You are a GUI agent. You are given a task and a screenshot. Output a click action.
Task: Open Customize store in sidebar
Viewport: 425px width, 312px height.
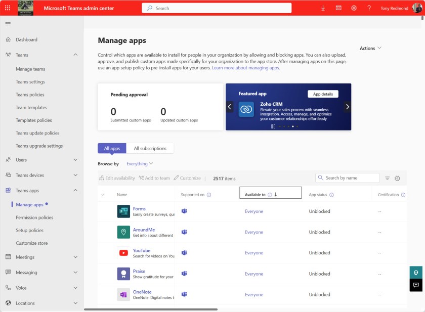(32, 243)
